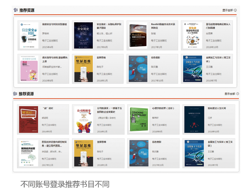The height and width of the screenshot is (193, 246).
Task: Click 电子工业出版社 in the 安全简史 card
Action: coord(104,40)
